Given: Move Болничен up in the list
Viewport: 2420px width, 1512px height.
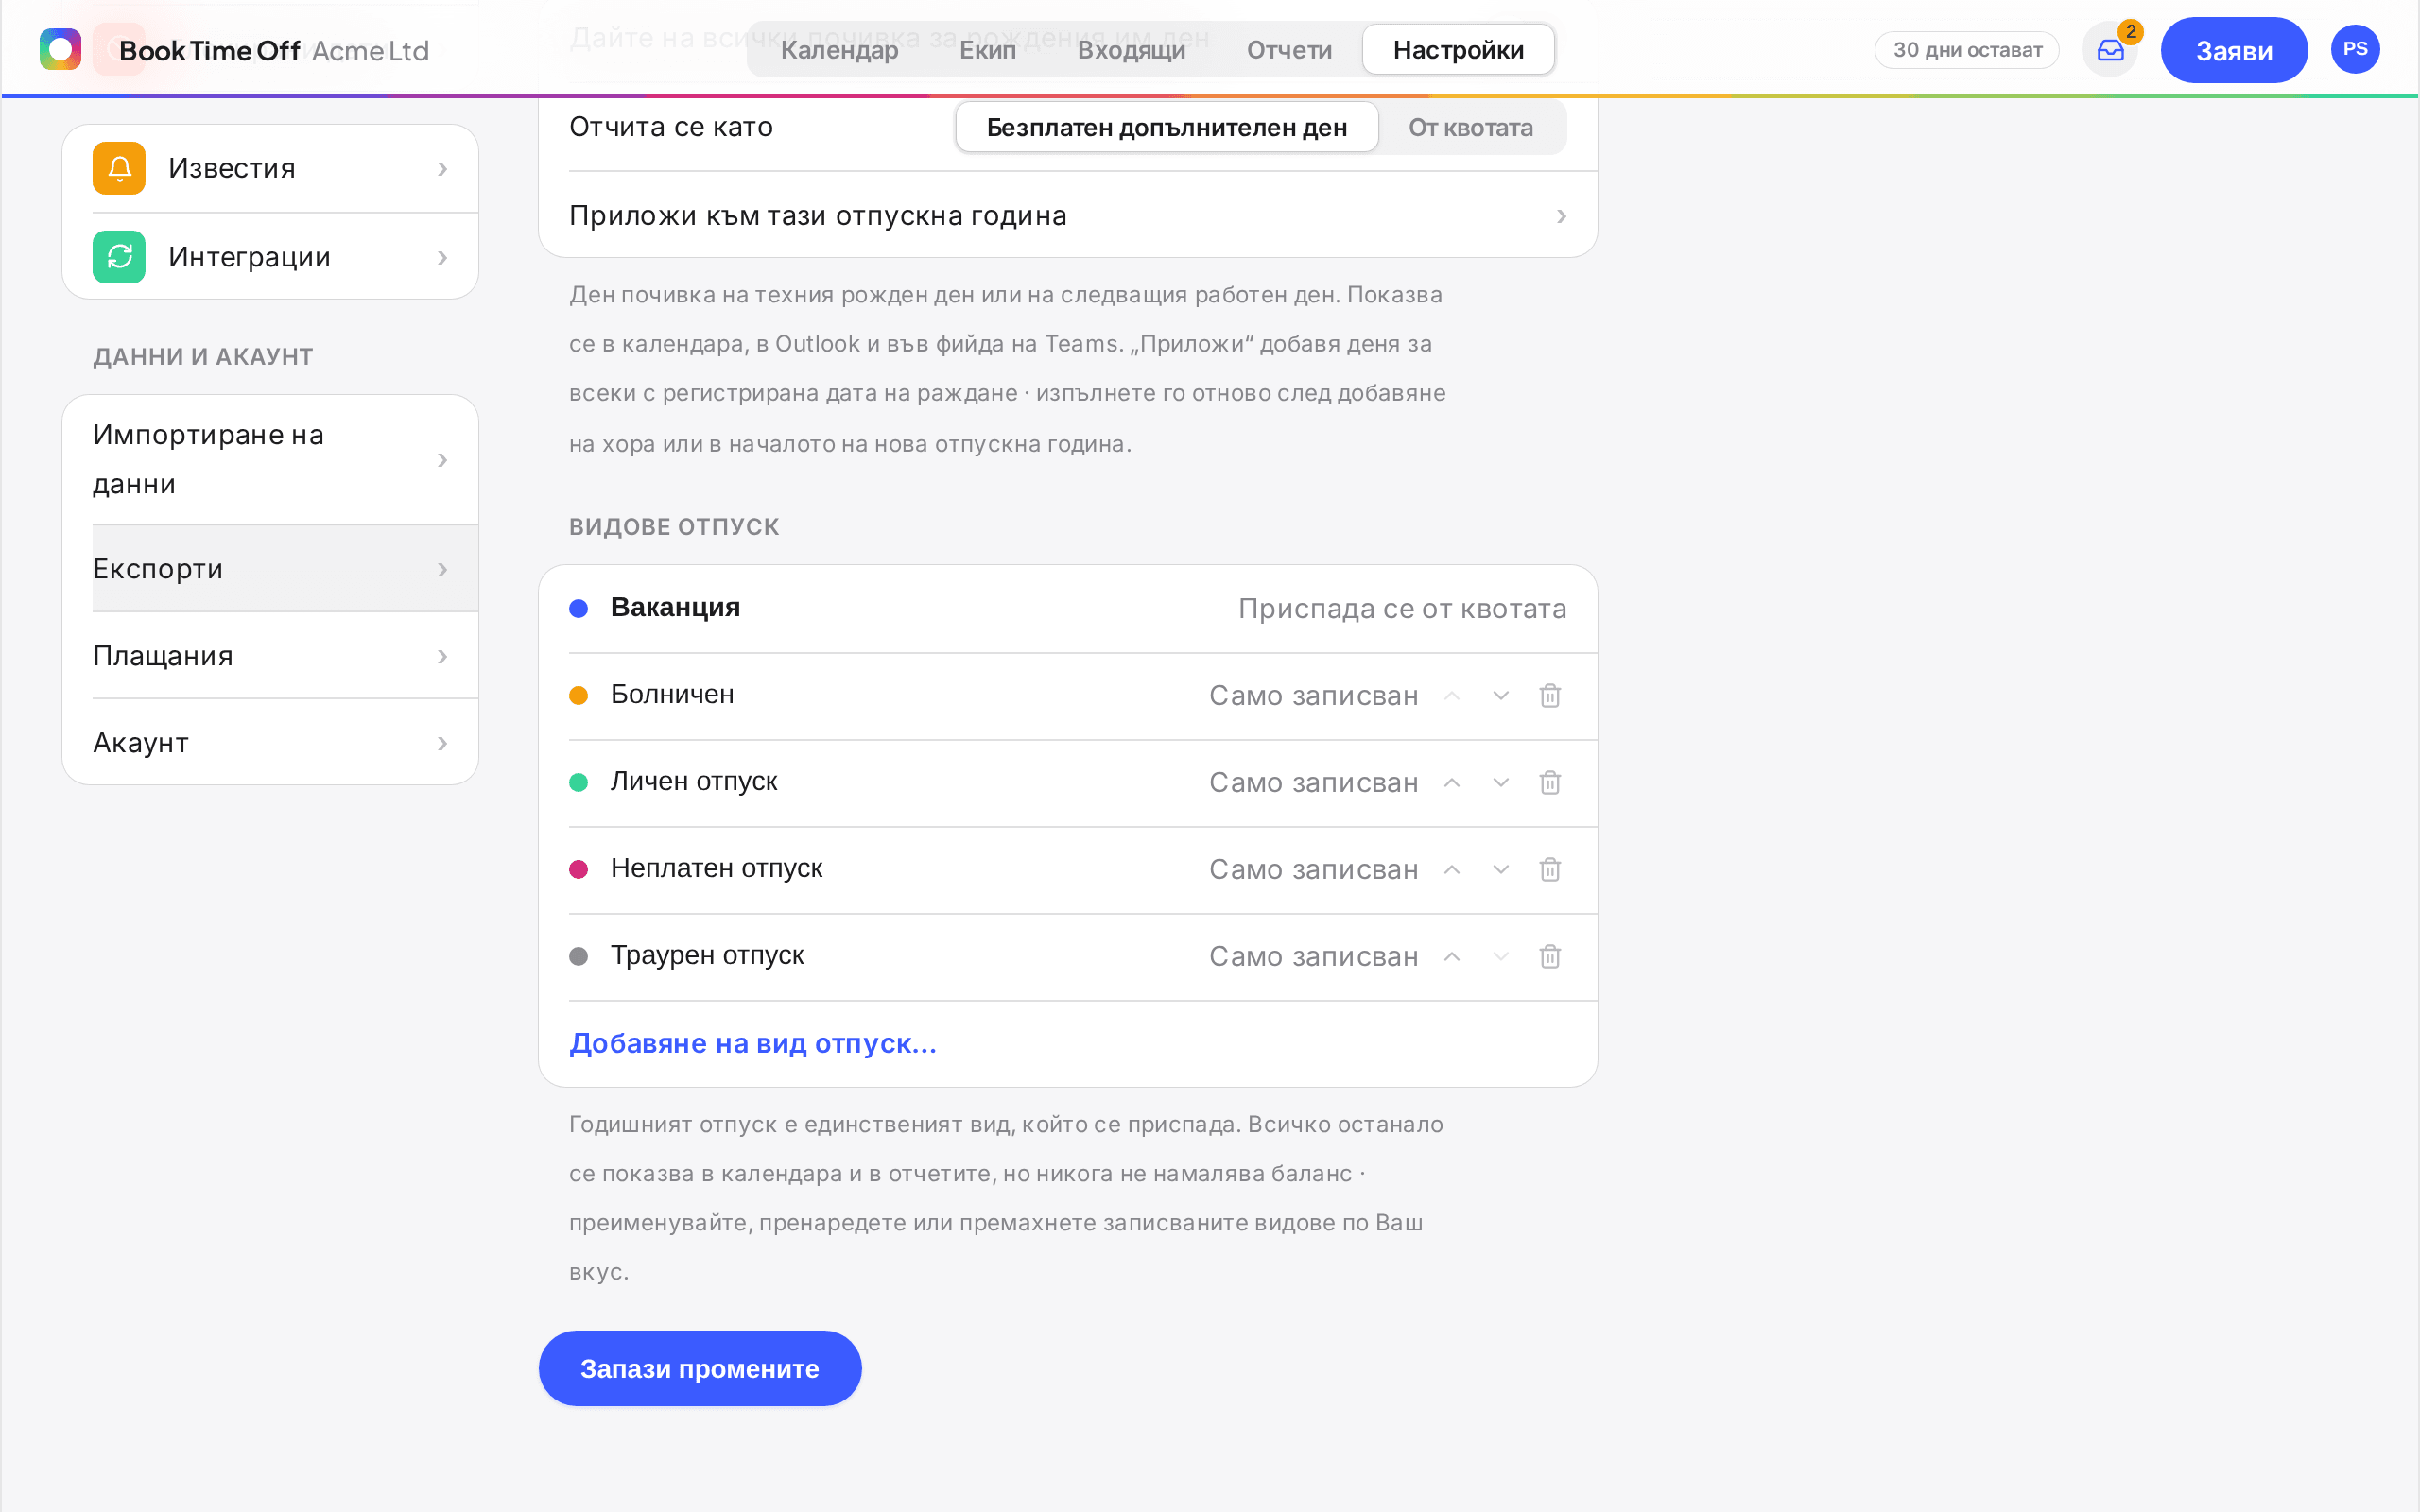Looking at the screenshot, I should (1452, 695).
